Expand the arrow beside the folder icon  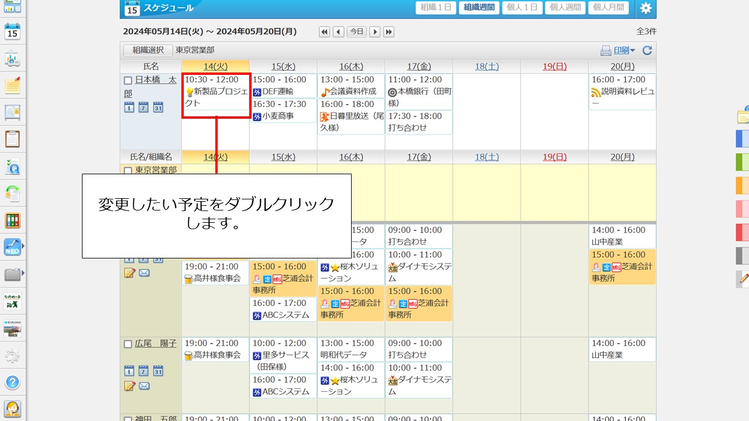click(x=23, y=274)
